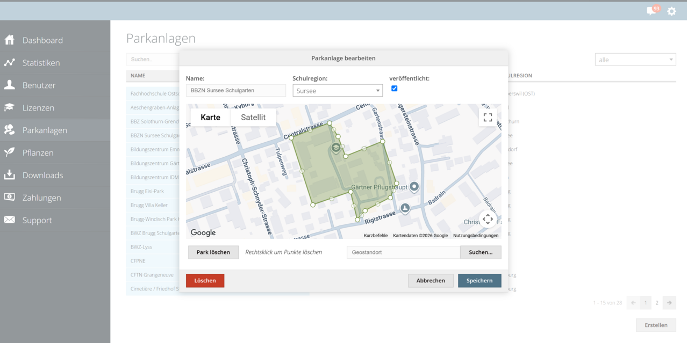This screenshot has height=343, width=687.
Task: Switch map to Karte view
Action: pos(210,118)
